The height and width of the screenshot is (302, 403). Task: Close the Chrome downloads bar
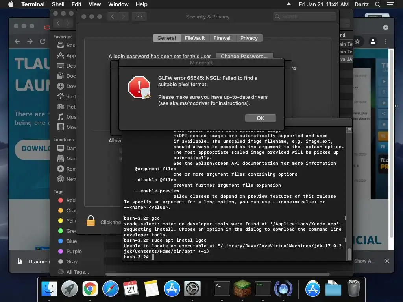[387, 261]
